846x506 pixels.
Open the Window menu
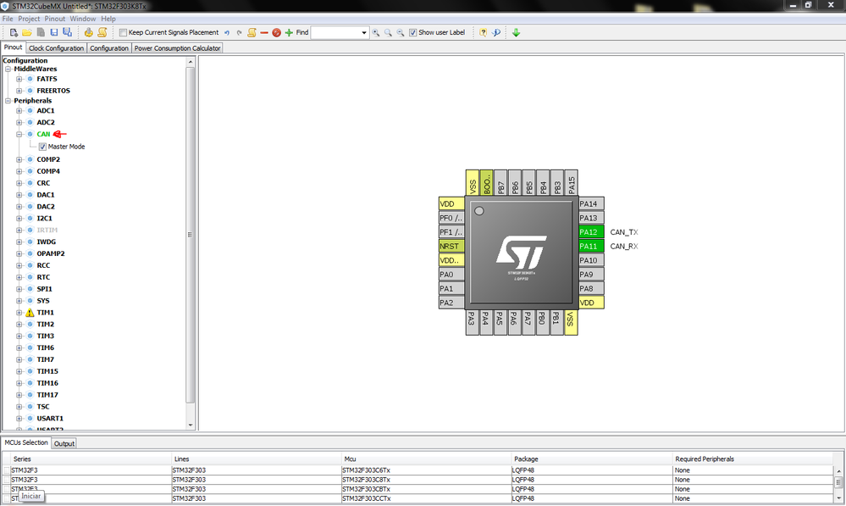pos(82,19)
